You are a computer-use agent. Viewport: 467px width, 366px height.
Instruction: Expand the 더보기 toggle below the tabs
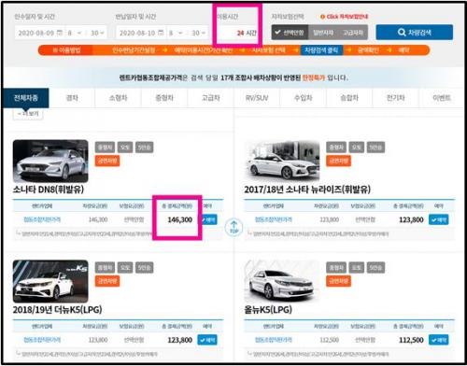tap(28, 114)
